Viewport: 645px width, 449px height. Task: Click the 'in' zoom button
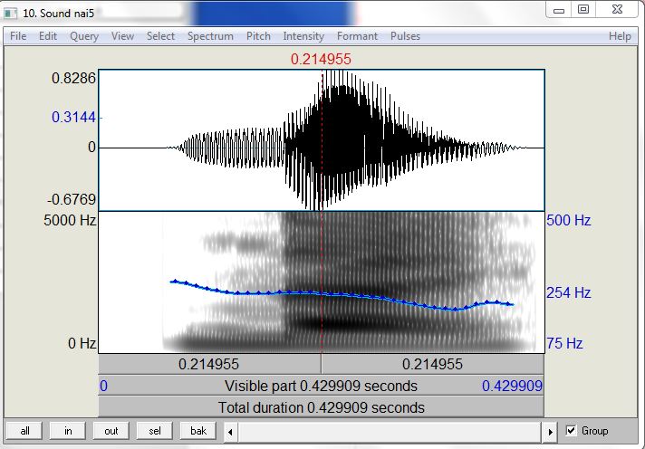point(68,431)
